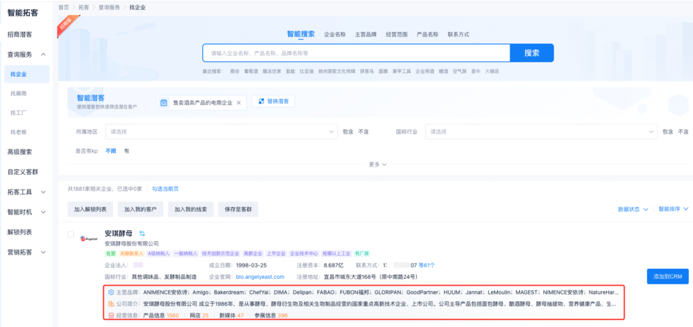Tick the checkbox beside 安琪酵母 result

[x=71, y=234]
